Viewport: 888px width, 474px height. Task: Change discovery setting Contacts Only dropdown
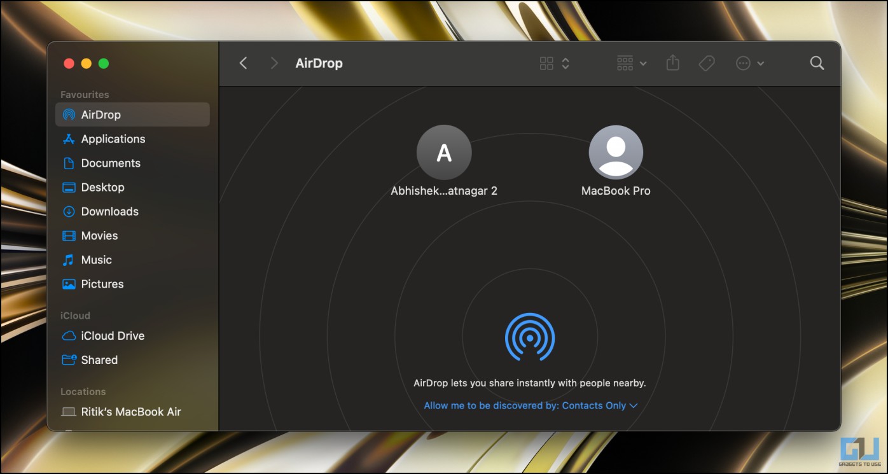pyautogui.click(x=531, y=406)
